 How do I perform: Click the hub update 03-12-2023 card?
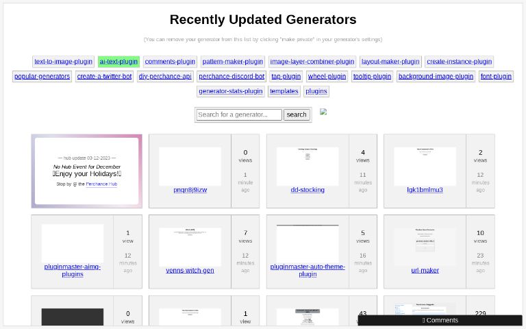tap(86, 171)
